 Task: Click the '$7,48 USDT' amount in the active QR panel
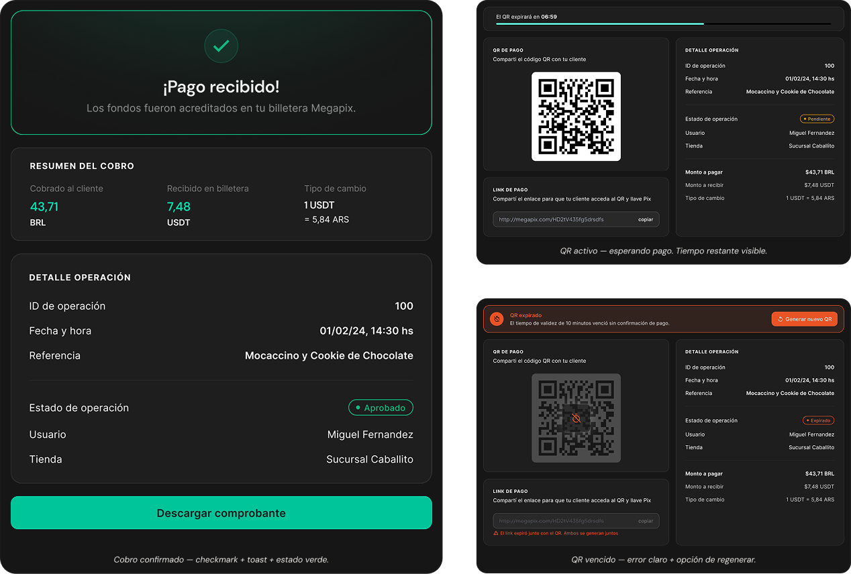pos(819,185)
